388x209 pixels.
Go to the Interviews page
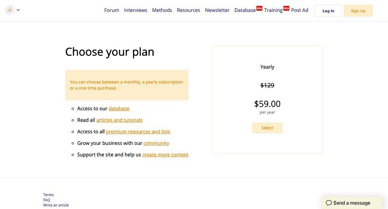pyautogui.click(x=135, y=10)
